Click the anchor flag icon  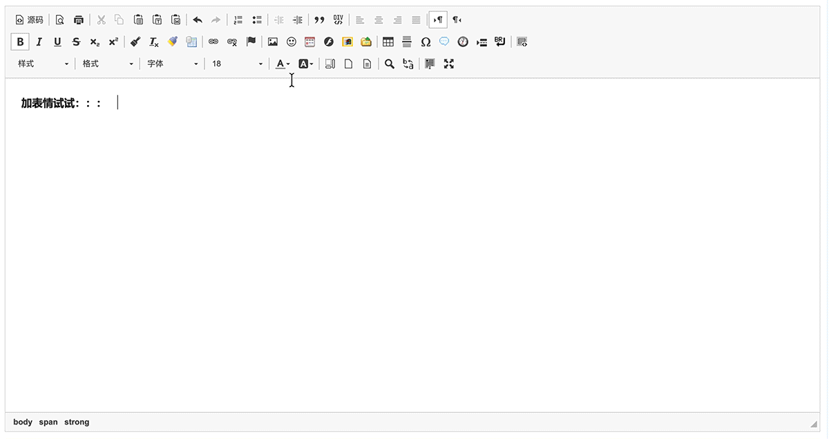tap(251, 42)
